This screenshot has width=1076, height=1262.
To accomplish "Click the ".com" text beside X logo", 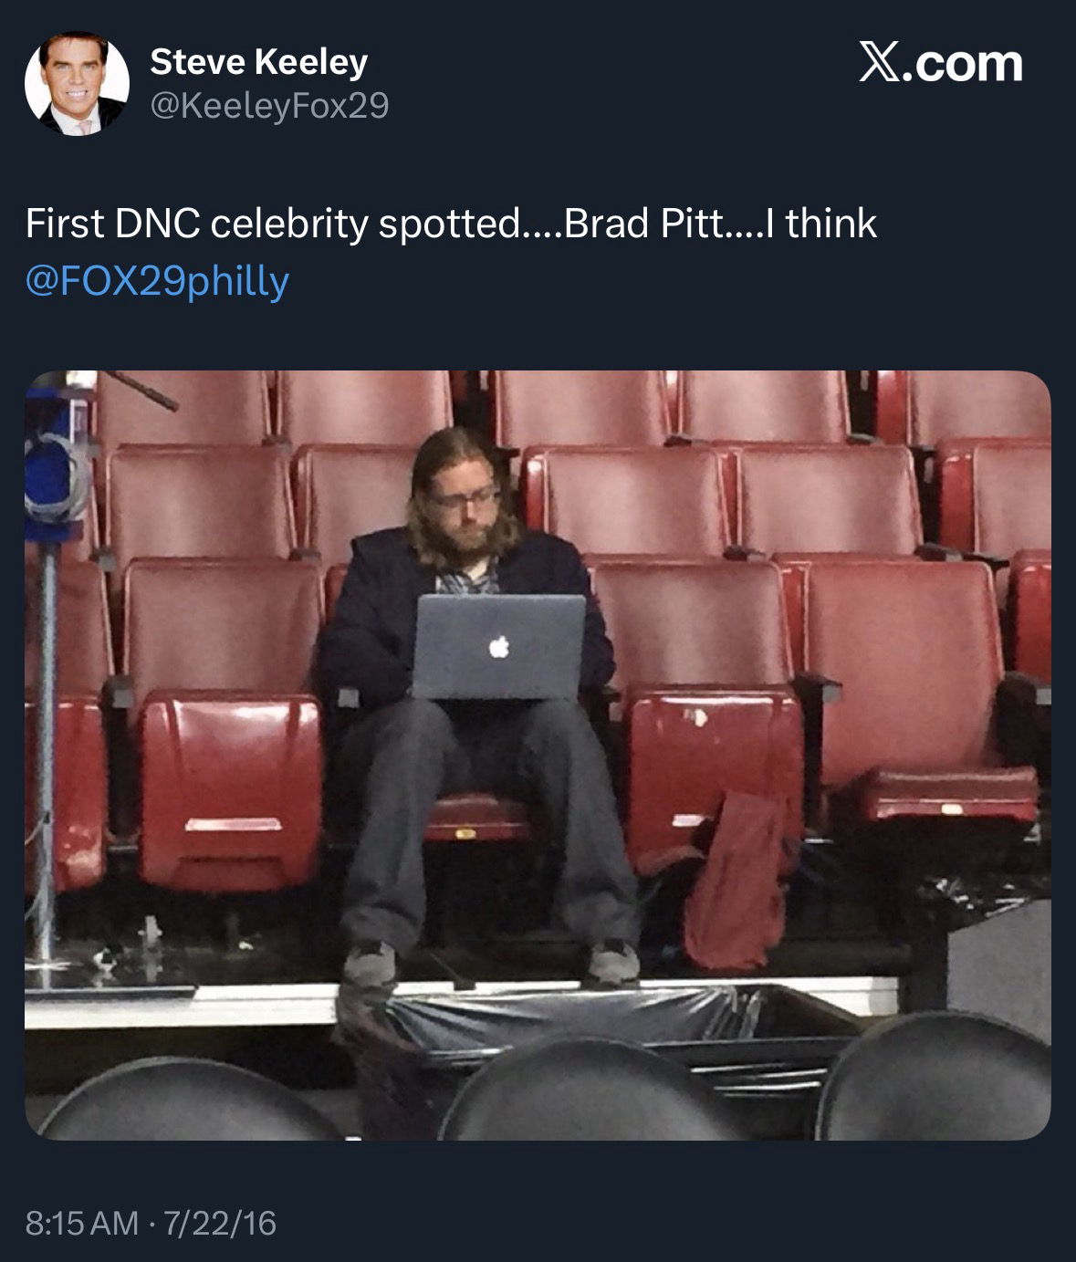I will pyautogui.click(x=966, y=64).
